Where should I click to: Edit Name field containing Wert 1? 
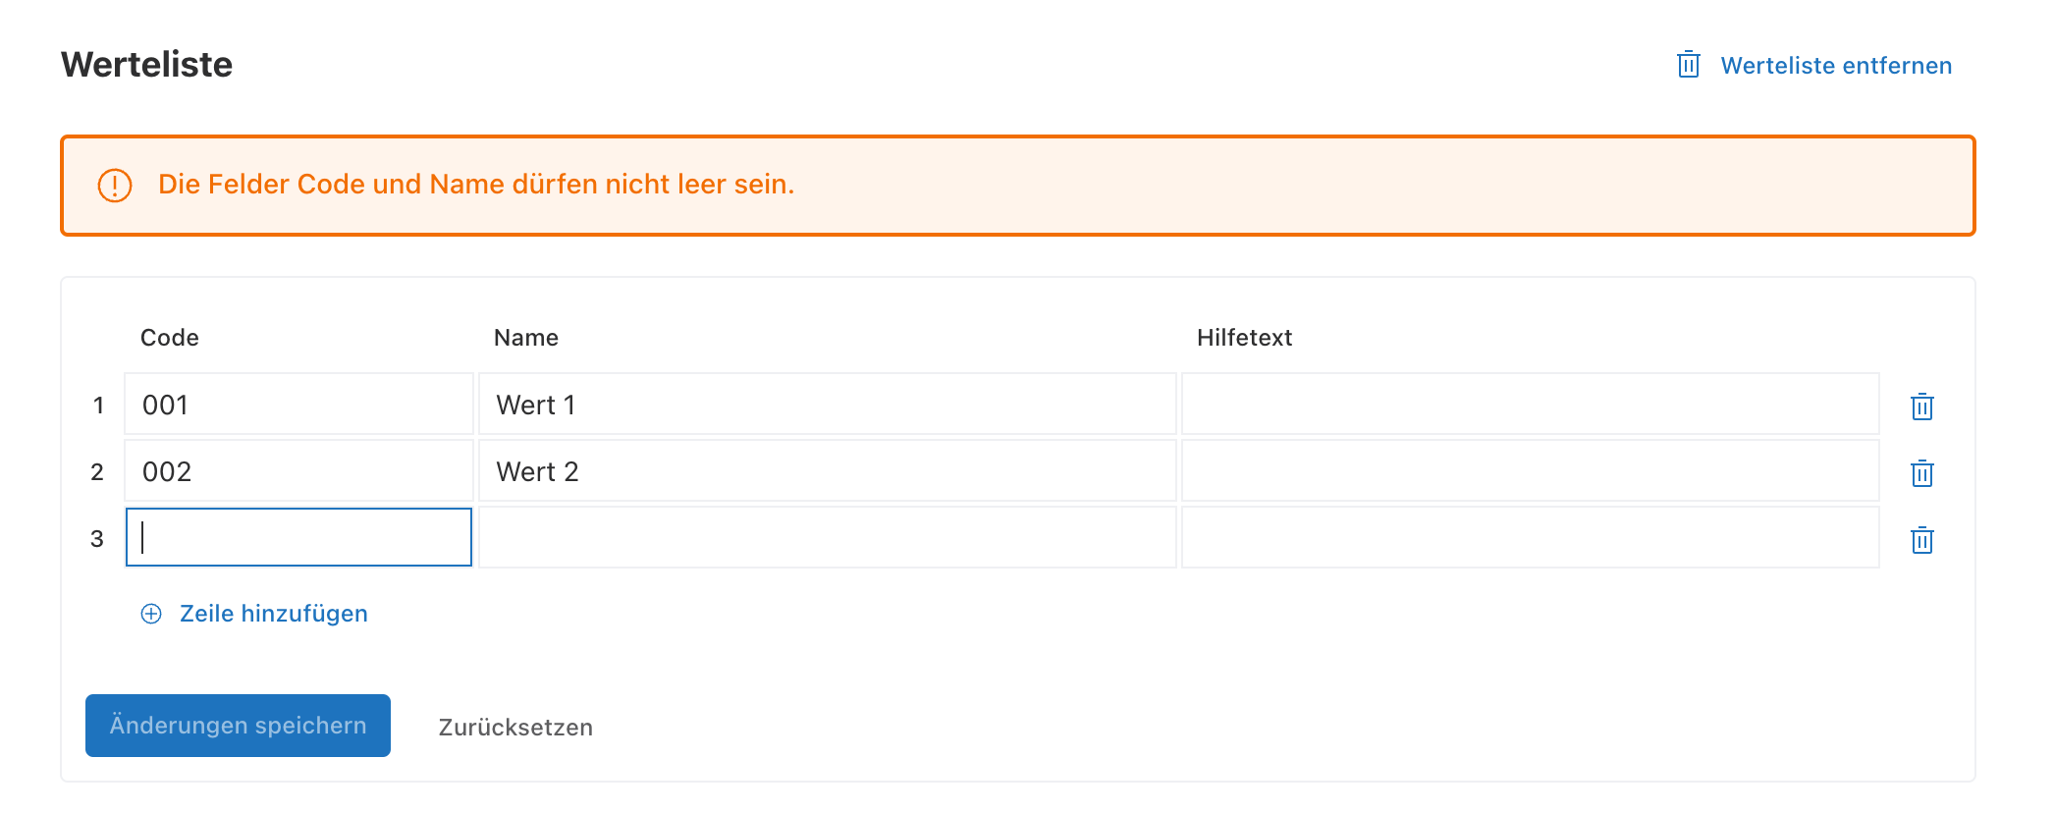pyautogui.click(x=827, y=405)
